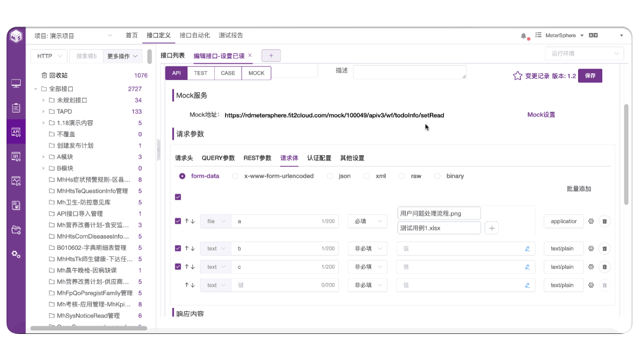639x360 pixels.
Task: Uncheck the checkbox for parameter b
Action: (x=178, y=248)
